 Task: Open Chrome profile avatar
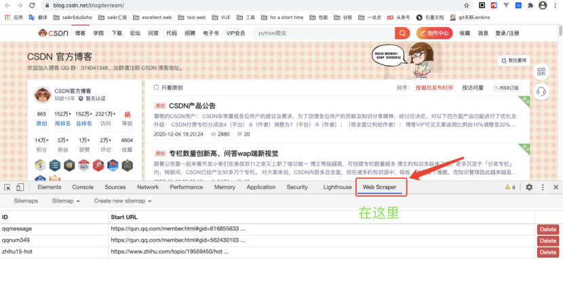(543, 5)
